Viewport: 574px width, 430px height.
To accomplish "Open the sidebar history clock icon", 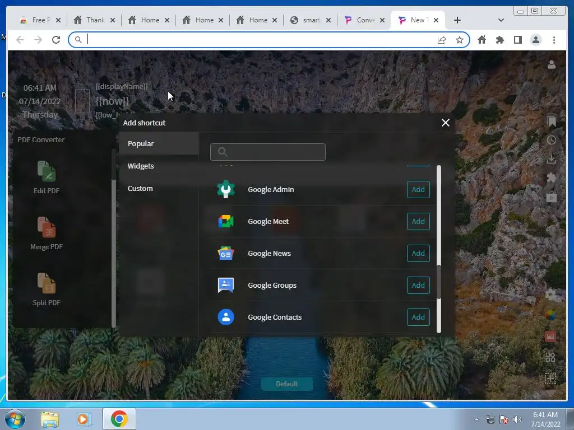I will (x=552, y=139).
